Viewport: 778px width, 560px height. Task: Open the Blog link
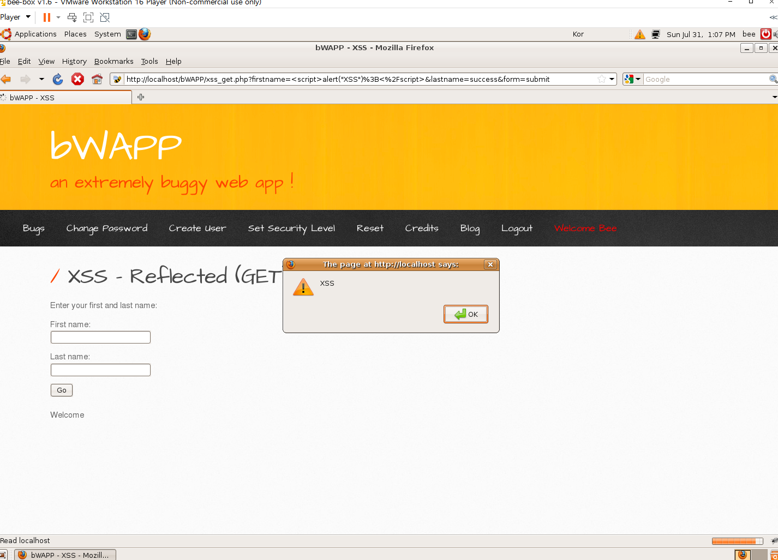[x=470, y=228]
